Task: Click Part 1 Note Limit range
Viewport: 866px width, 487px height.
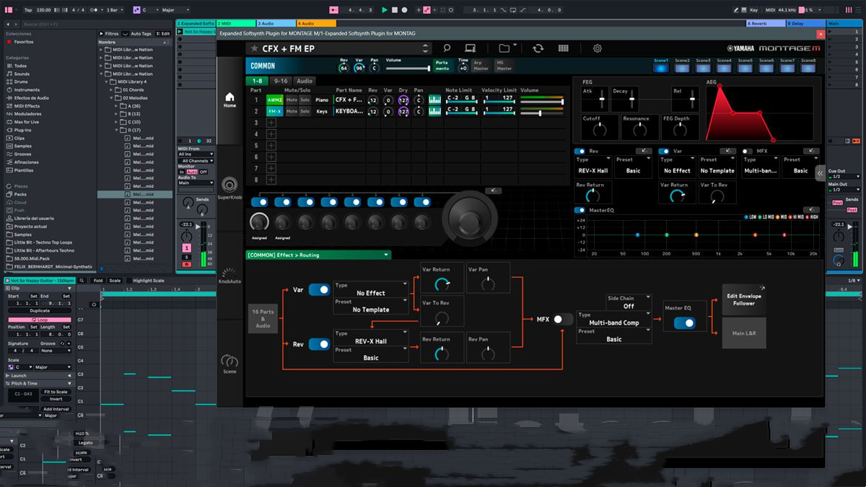Action: [x=462, y=100]
